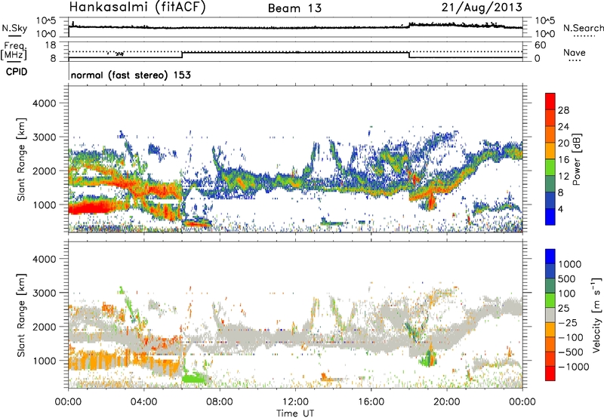Screen dimensions: 604x418
Task: Click the "Velocity [m s-1]" colorbar label
Action: [596, 315]
